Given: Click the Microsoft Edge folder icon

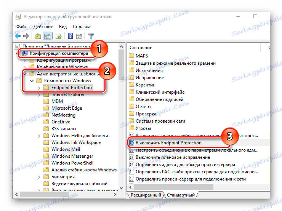Looking at the screenshot, I should tap(46, 108).
